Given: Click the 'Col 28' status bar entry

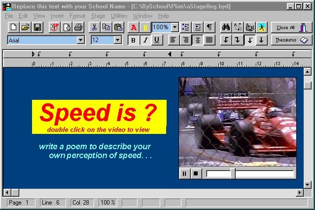Looking at the screenshot, I should click(x=82, y=203).
